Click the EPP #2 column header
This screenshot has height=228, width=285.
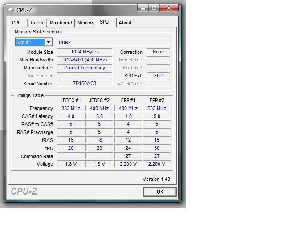157,100
